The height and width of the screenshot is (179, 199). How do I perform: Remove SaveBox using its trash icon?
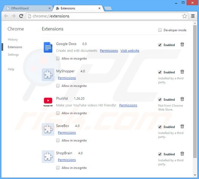(x=182, y=127)
